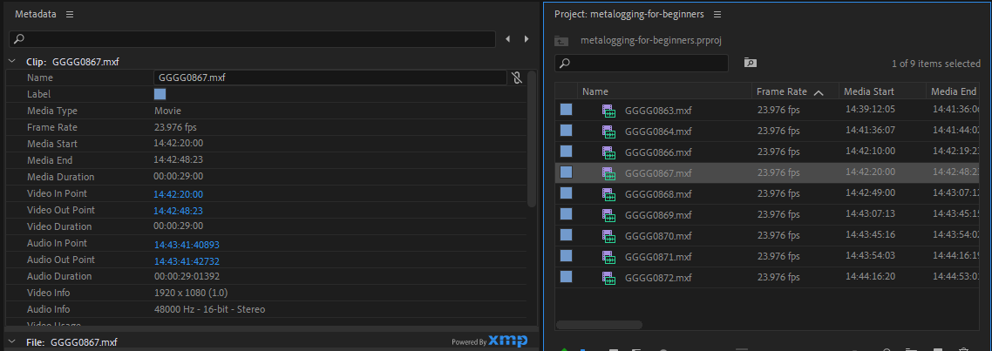Image resolution: width=992 pixels, height=351 pixels.
Task: Click the parent folder icon beside metalogging-for-beginners.prproj
Action: tap(561, 40)
